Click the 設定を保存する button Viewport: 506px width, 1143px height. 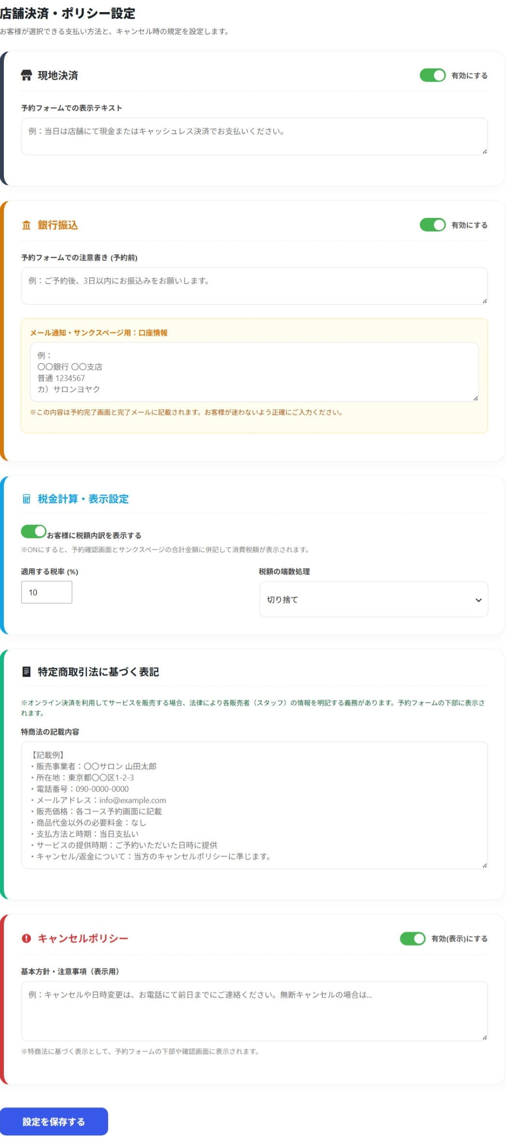(54, 1121)
